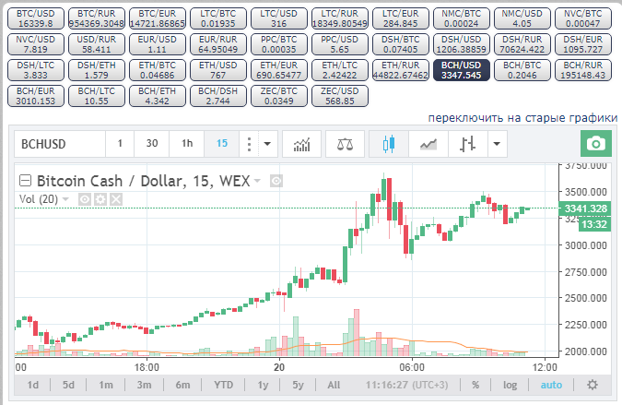
Task: Select the ZEC/USD pair
Action: [339, 96]
